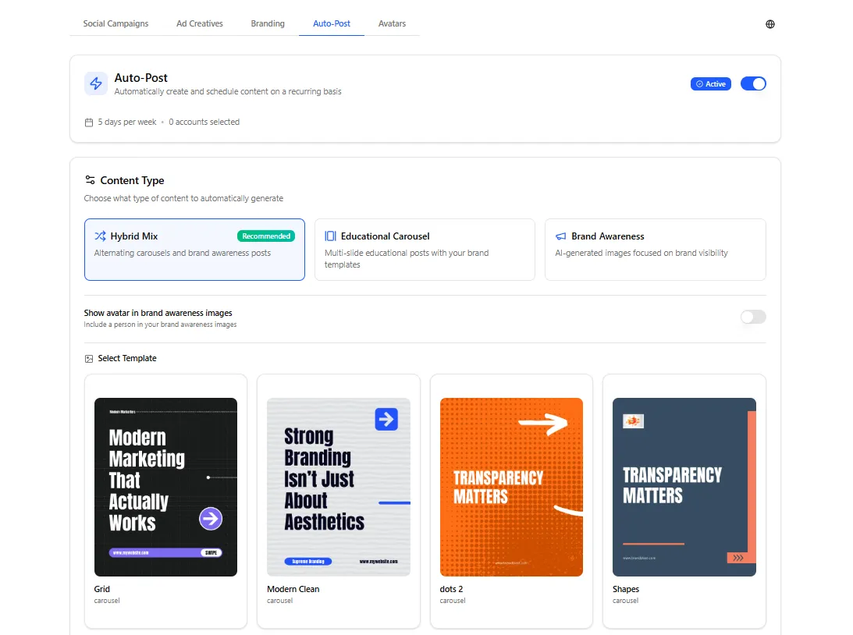Switch to the Social Campaigns tab
The image size is (853, 635).
pyautogui.click(x=116, y=24)
